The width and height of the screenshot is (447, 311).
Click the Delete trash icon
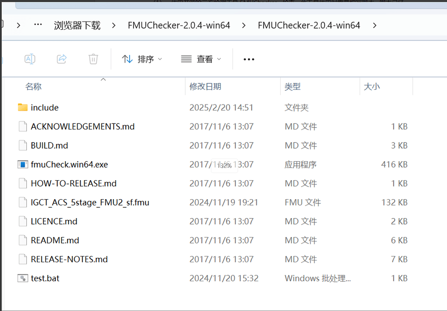coord(93,59)
